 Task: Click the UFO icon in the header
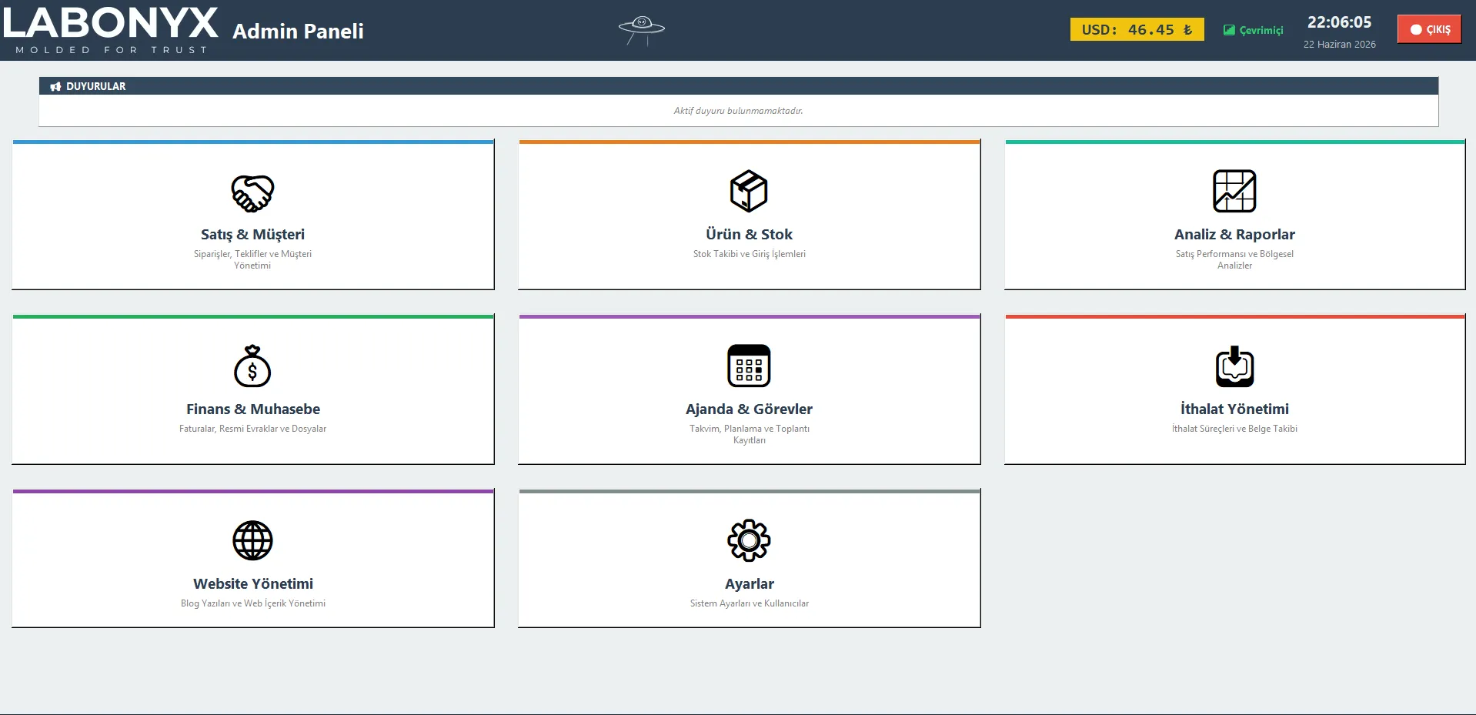tap(642, 30)
